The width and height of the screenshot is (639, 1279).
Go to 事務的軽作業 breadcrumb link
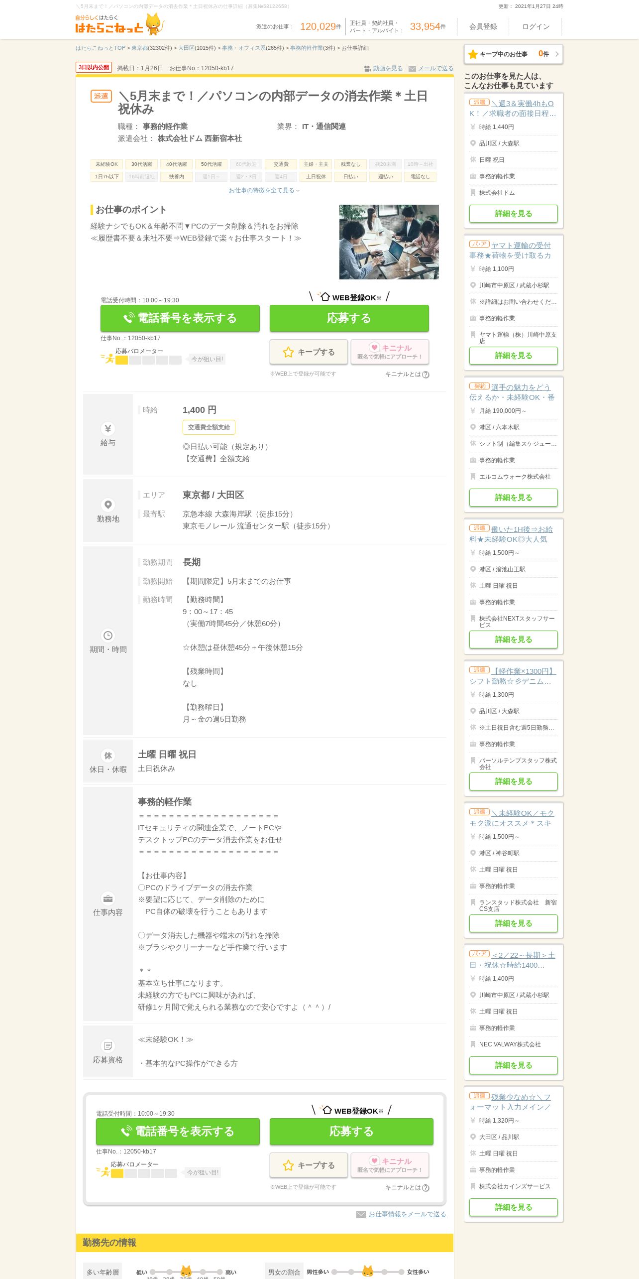click(307, 48)
